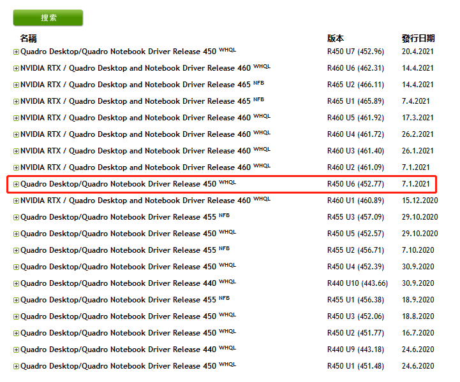The image size is (460, 382).
Task: Expand the R450 U6 (452.77) driver row
Action: (x=16, y=184)
